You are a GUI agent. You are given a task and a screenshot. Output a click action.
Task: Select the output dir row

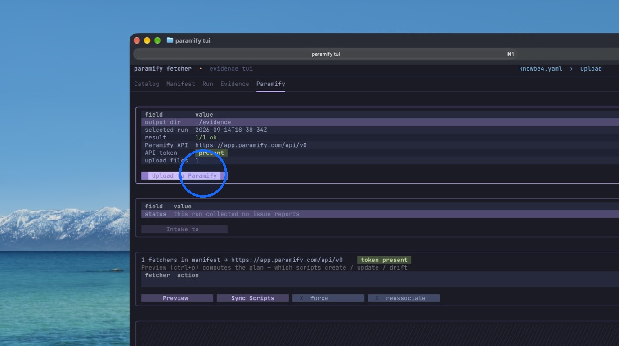pos(380,122)
